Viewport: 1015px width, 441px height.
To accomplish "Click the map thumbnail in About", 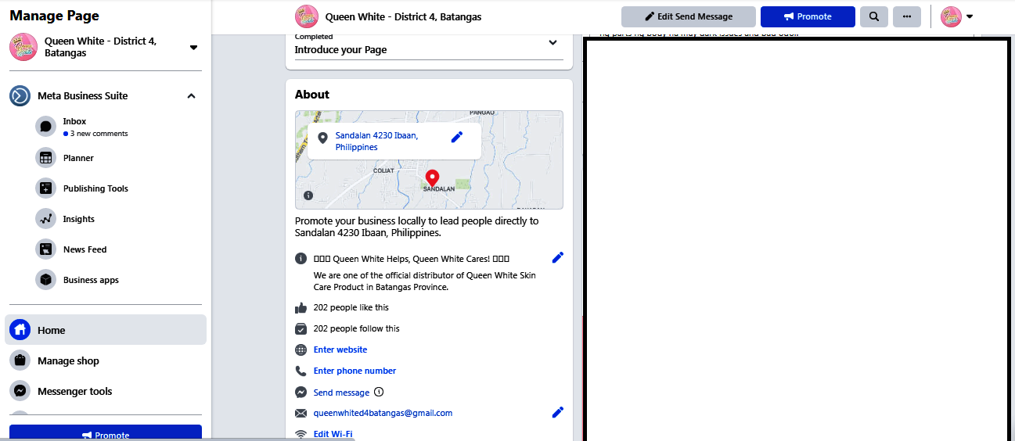I will (x=429, y=160).
